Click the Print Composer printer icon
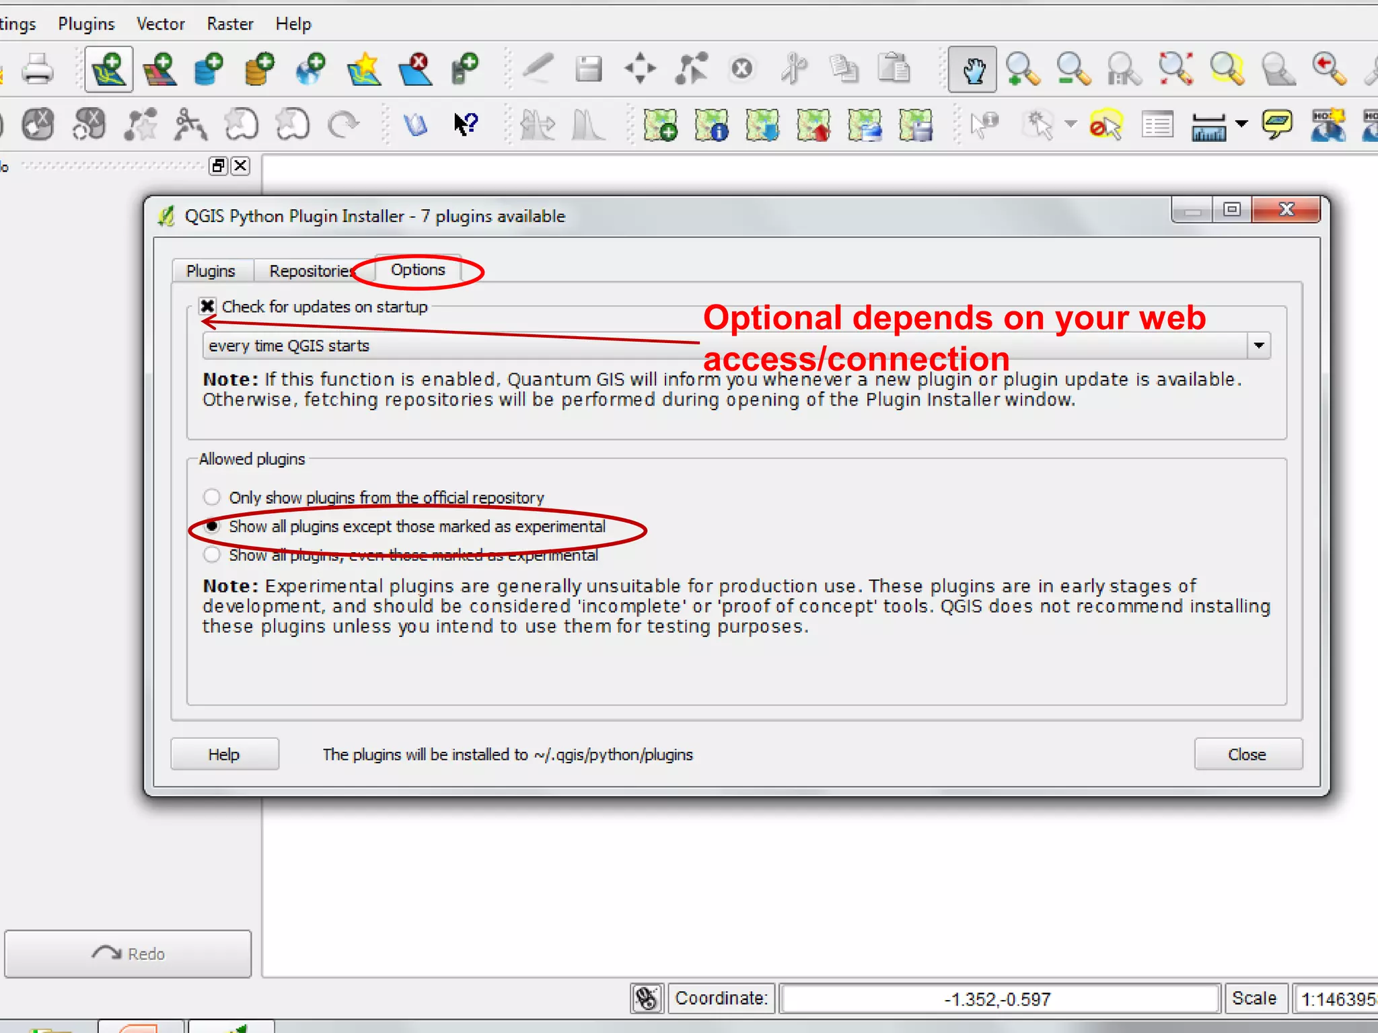This screenshot has width=1378, height=1033. [x=37, y=69]
